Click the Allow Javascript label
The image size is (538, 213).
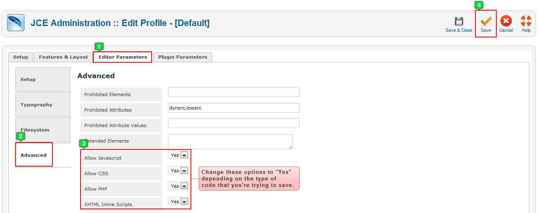[x=103, y=158]
